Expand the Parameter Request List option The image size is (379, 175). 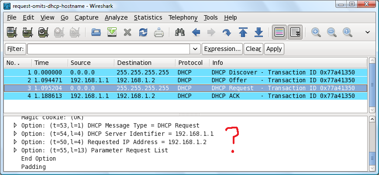pyautogui.click(x=16, y=150)
